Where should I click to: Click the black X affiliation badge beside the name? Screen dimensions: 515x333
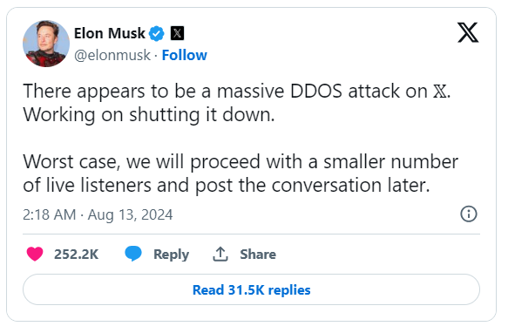coord(177,33)
